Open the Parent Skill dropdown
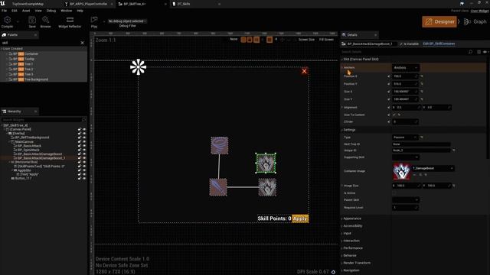Image resolution: width=490 pixels, height=275 pixels. (x=405, y=200)
